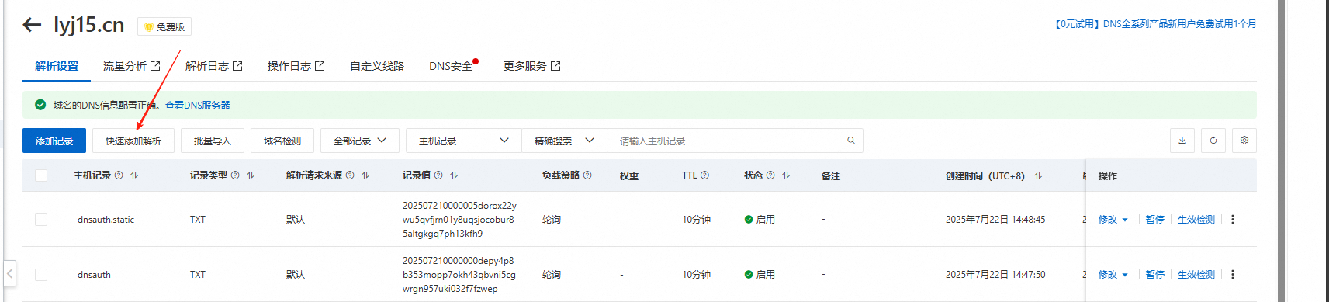Click the download export icon
The height and width of the screenshot is (302, 1329).
(x=1182, y=141)
